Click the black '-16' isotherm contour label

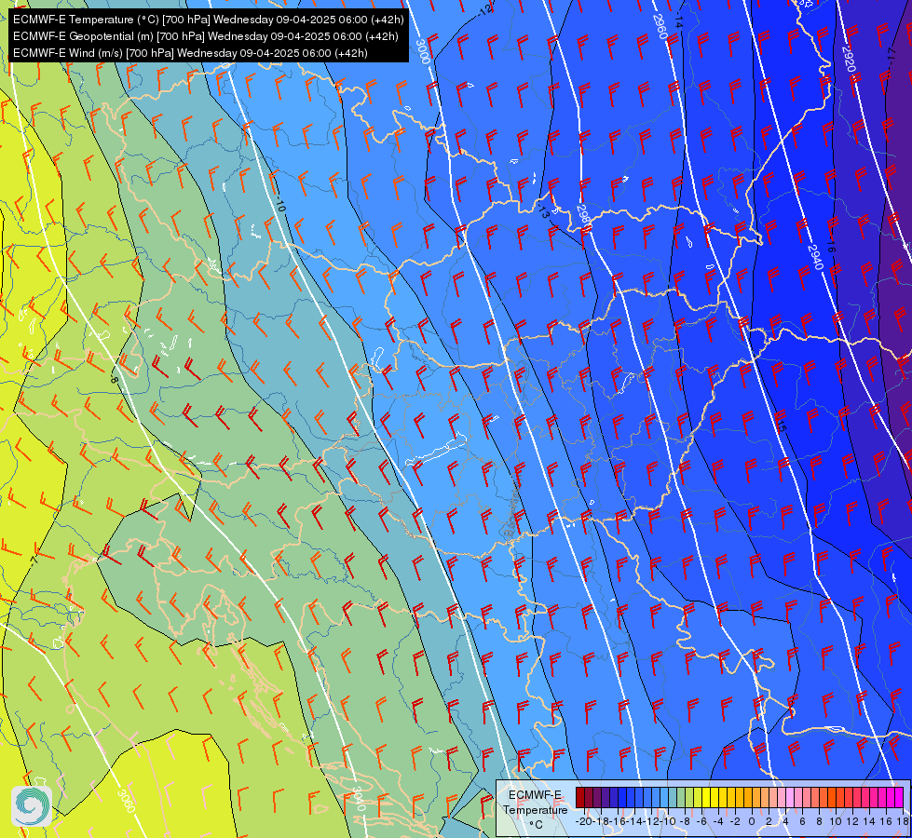click(831, 246)
